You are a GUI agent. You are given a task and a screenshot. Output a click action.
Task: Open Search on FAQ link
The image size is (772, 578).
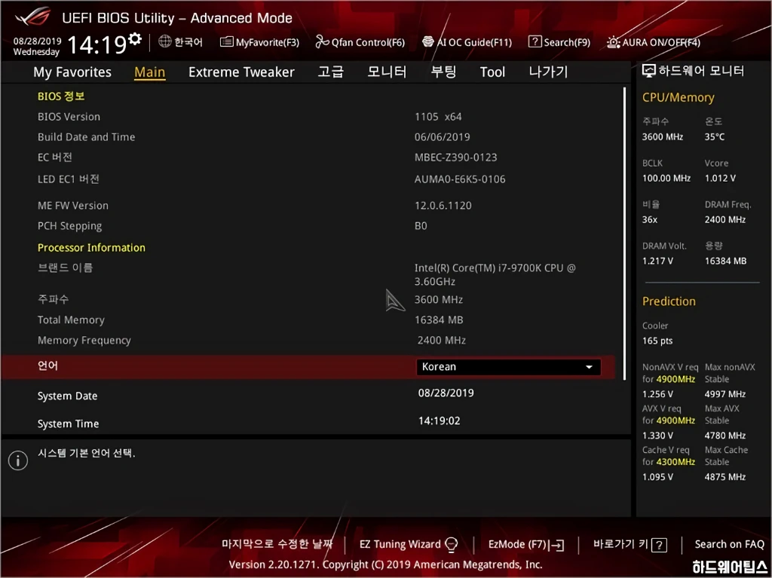coord(729,544)
